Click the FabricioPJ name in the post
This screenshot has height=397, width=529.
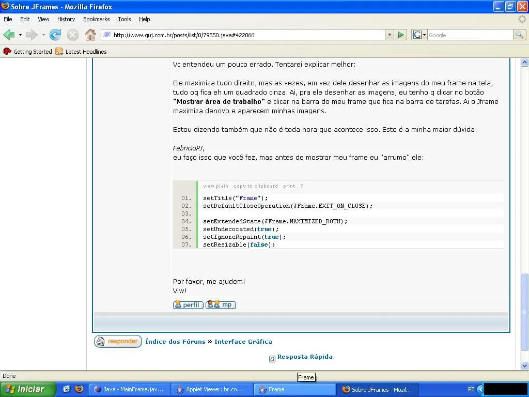[x=188, y=148]
